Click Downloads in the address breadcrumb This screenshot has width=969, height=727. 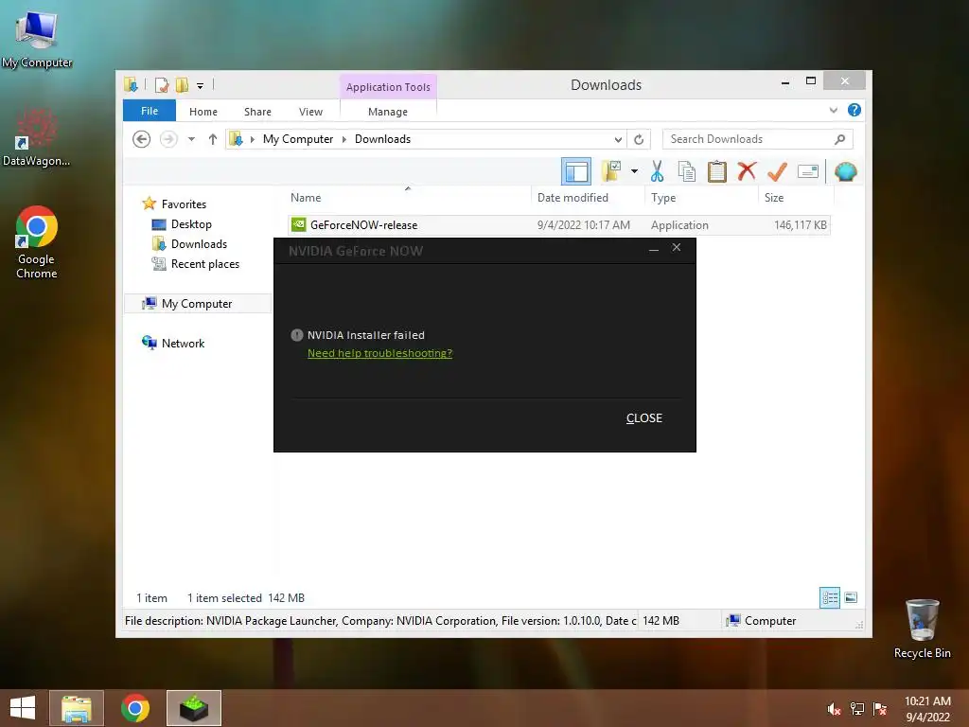tap(382, 139)
